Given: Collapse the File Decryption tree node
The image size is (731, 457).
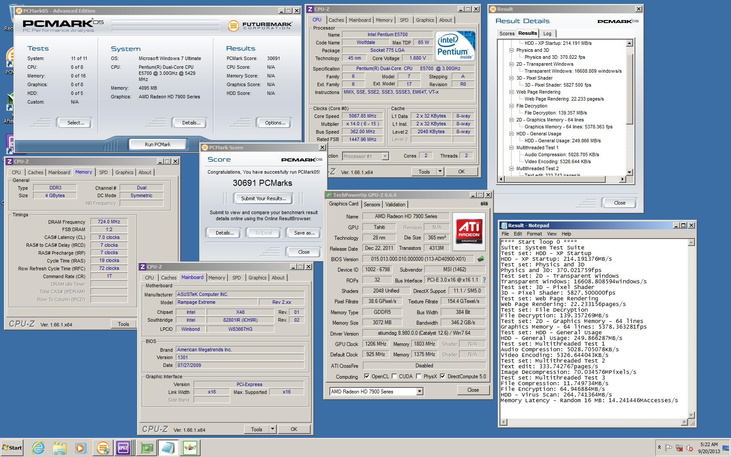Looking at the screenshot, I should 512,106.
